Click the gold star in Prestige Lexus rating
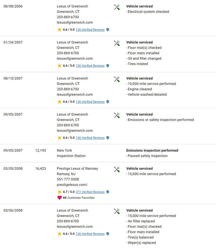This screenshot has height=249, width=216. [x=60, y=192]
